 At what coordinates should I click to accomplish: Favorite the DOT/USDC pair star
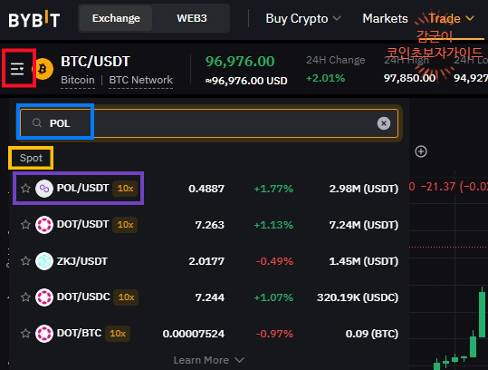pyautogui.click(x=25, y=297)
